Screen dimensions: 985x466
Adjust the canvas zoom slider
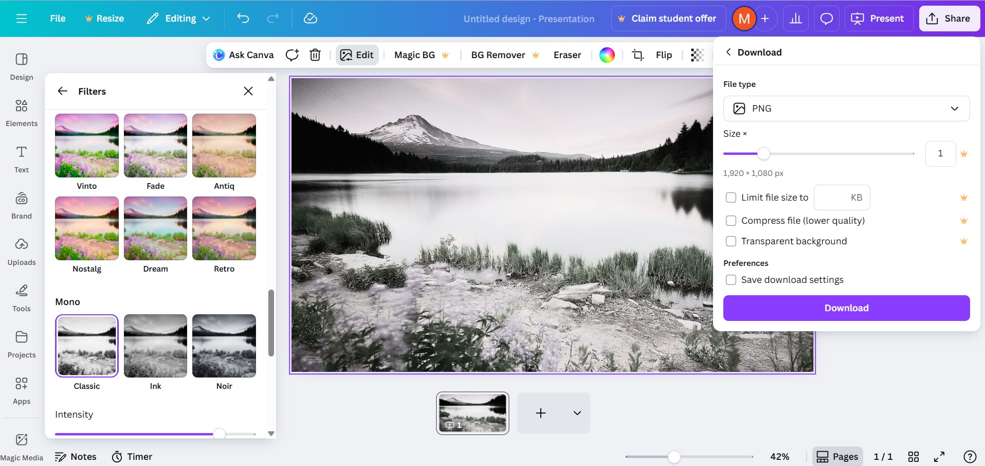click(x=674, y=457)
